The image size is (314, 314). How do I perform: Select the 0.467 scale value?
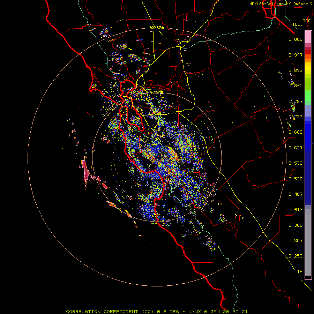(296, 194)
